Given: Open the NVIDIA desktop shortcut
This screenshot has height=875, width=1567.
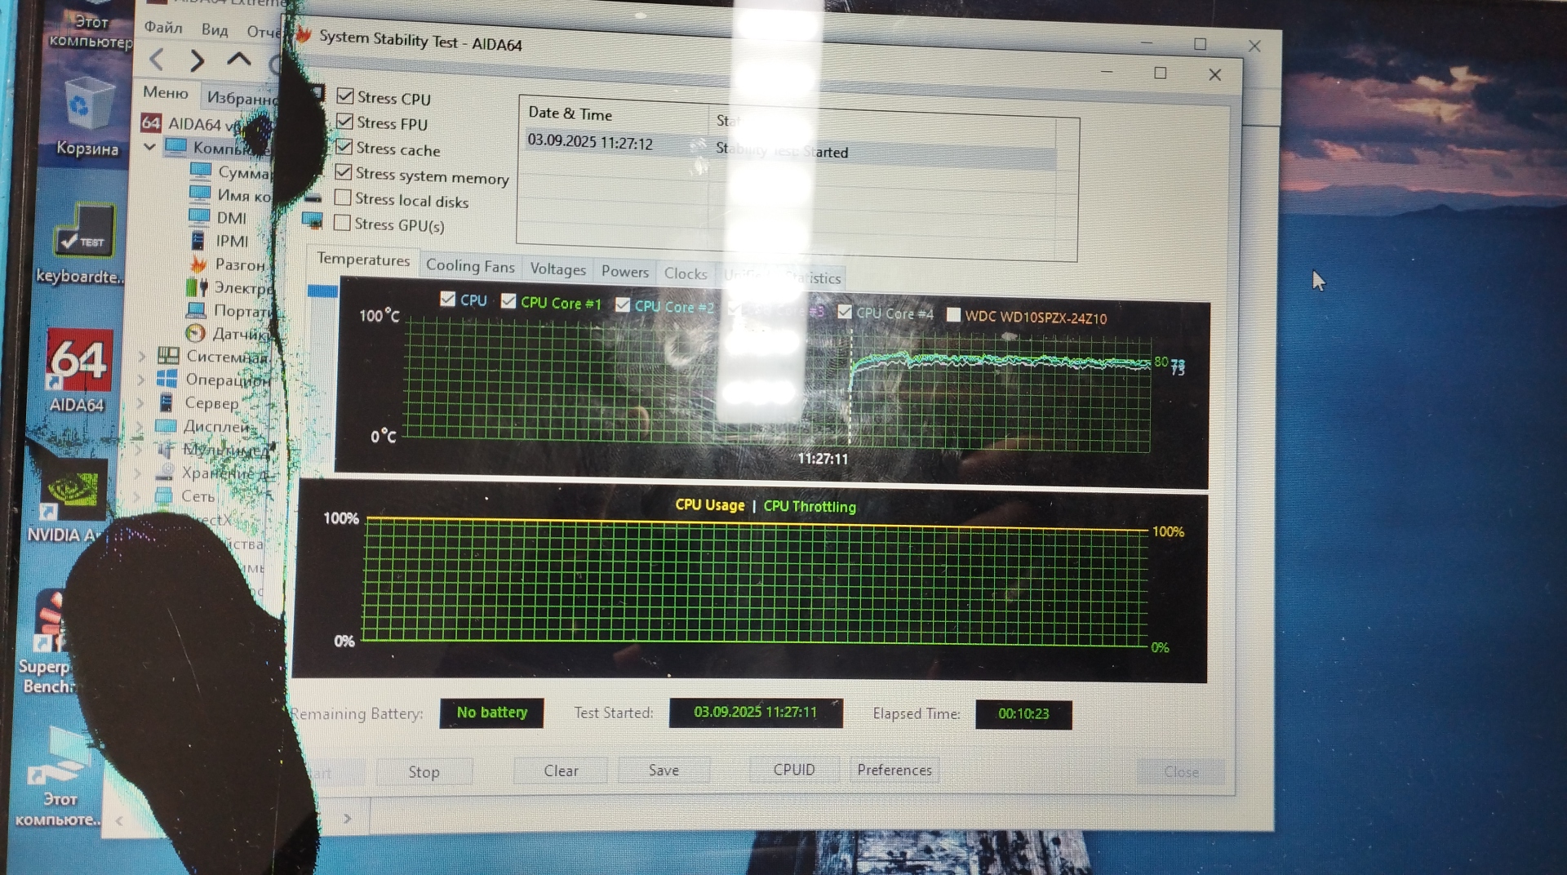Looking at the screenshot, I should pos(73,491).
